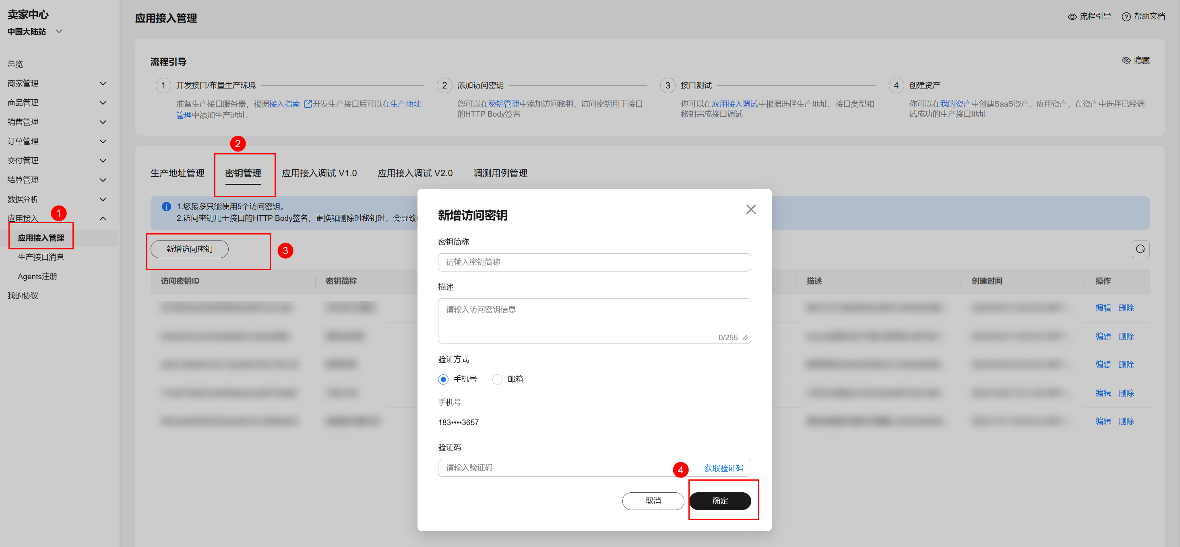Switch to the 调测用例管理 tab
Screen dimensions: 1180x547
500,173
